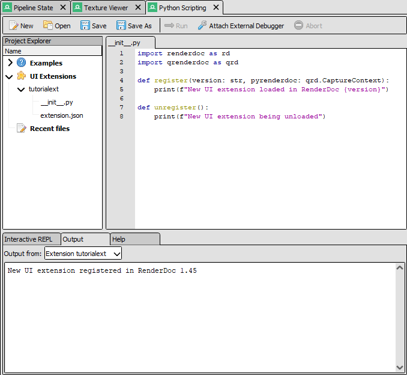The height and width of the screenshot is (375, 407).
Task: Collapse the UI Extensions tree node
Action: (9, 77)
